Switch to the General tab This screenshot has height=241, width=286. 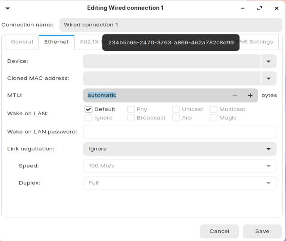(22, 42)
